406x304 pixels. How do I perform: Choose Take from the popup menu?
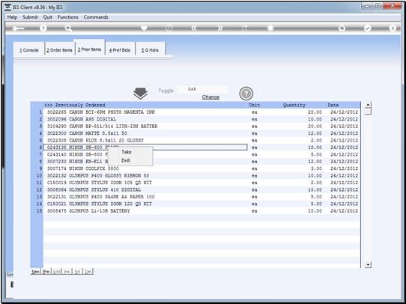click(x=127, y=152)
